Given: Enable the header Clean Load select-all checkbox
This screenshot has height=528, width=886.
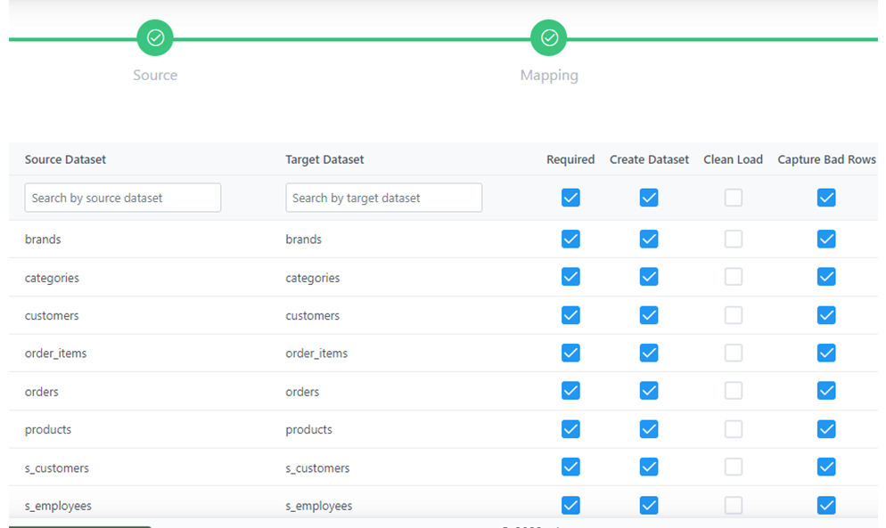Looking at the screenshot, I should click(733, 198).
